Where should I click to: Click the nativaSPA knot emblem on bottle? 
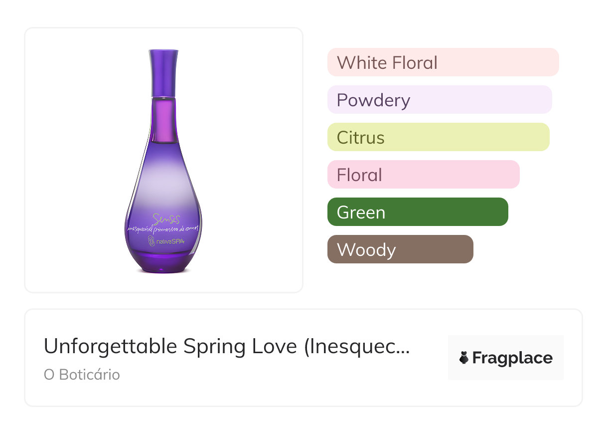point(151,241)
